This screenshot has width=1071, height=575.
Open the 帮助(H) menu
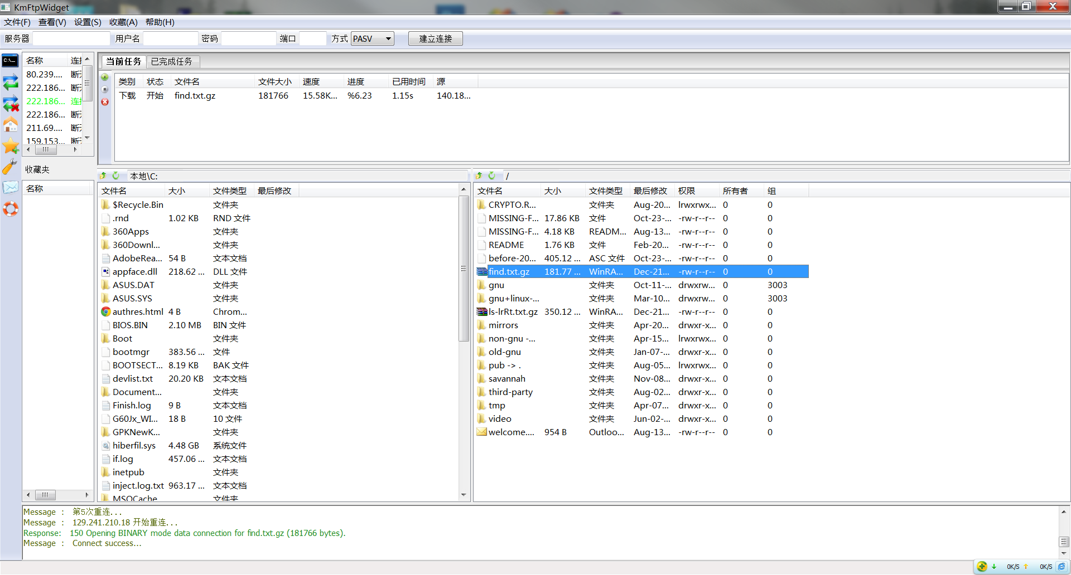tap(160, 22)
